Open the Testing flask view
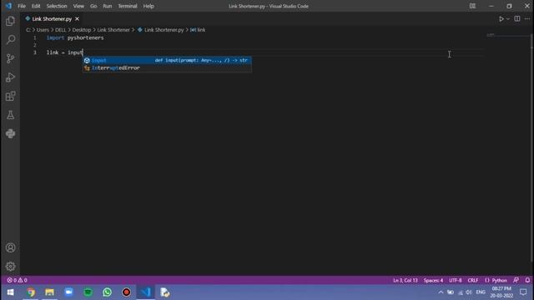This screenshot has width=534, height=300. click(x=10, y=115)
